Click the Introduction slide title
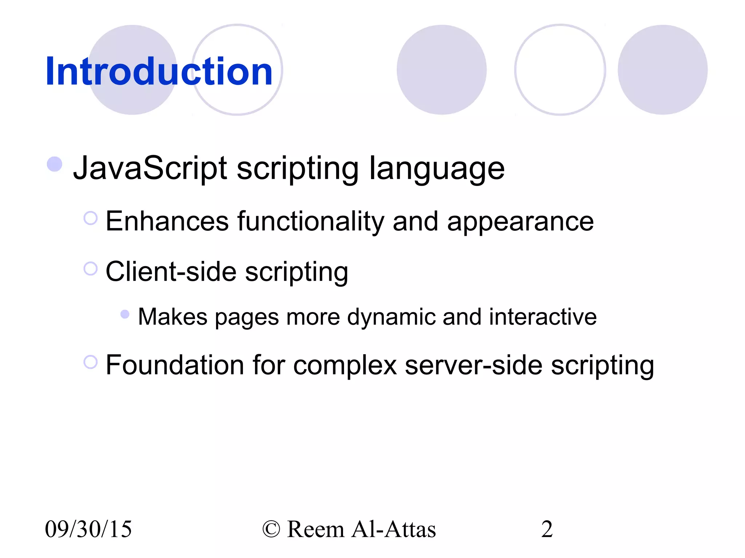Viewport: 745px width, 558px height. tap(159, 72)
